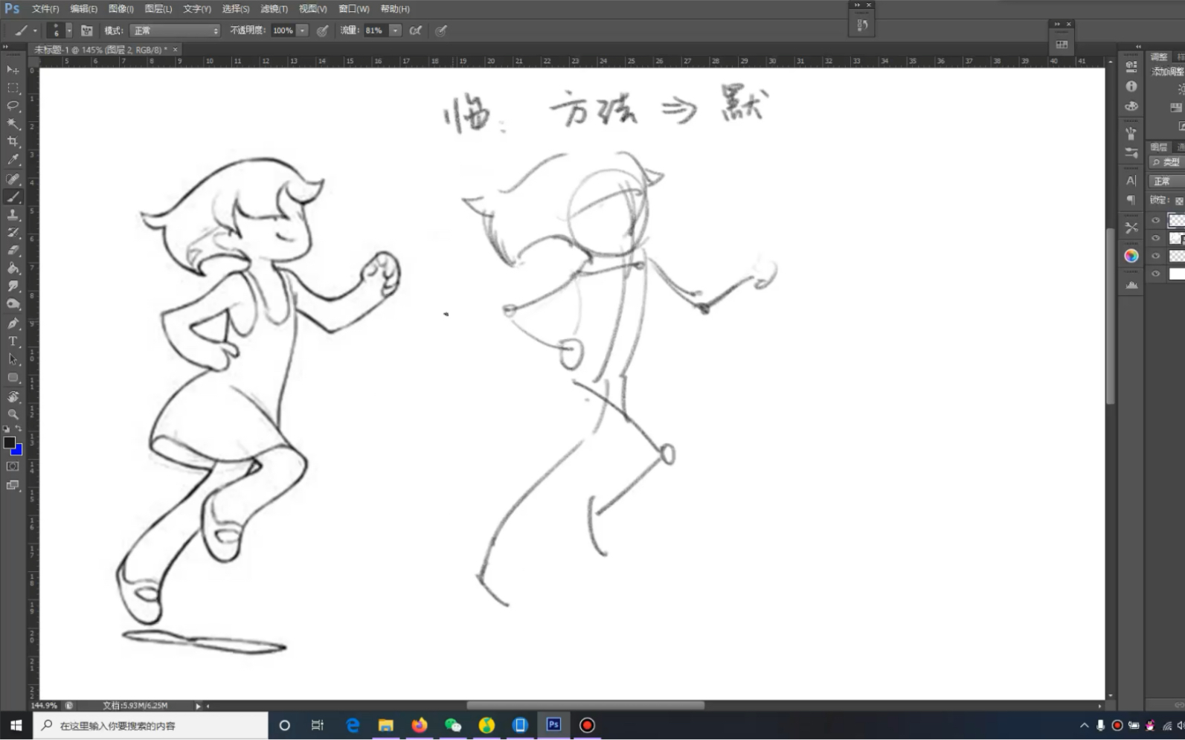This screenshot has width=1185, height=740.
Task: Select the Rounded Rectangle shape tool
Action: 13,378
